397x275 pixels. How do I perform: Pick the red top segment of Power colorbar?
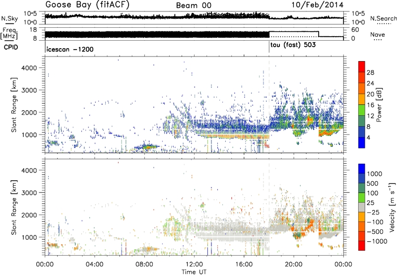362,67
